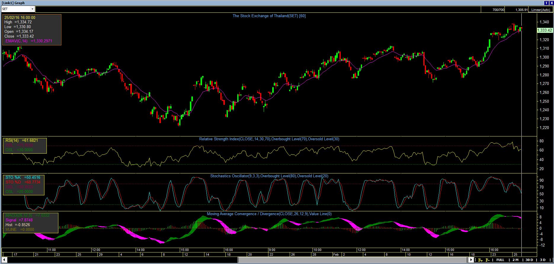Image resolution: width=554 pixels, height=264 pixels.
Task: Click the horizontal scrollbar thumb
Action: click(353, 260)
